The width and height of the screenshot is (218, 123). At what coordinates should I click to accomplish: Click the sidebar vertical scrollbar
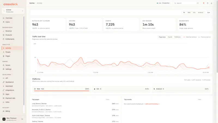tap(24, 61)
